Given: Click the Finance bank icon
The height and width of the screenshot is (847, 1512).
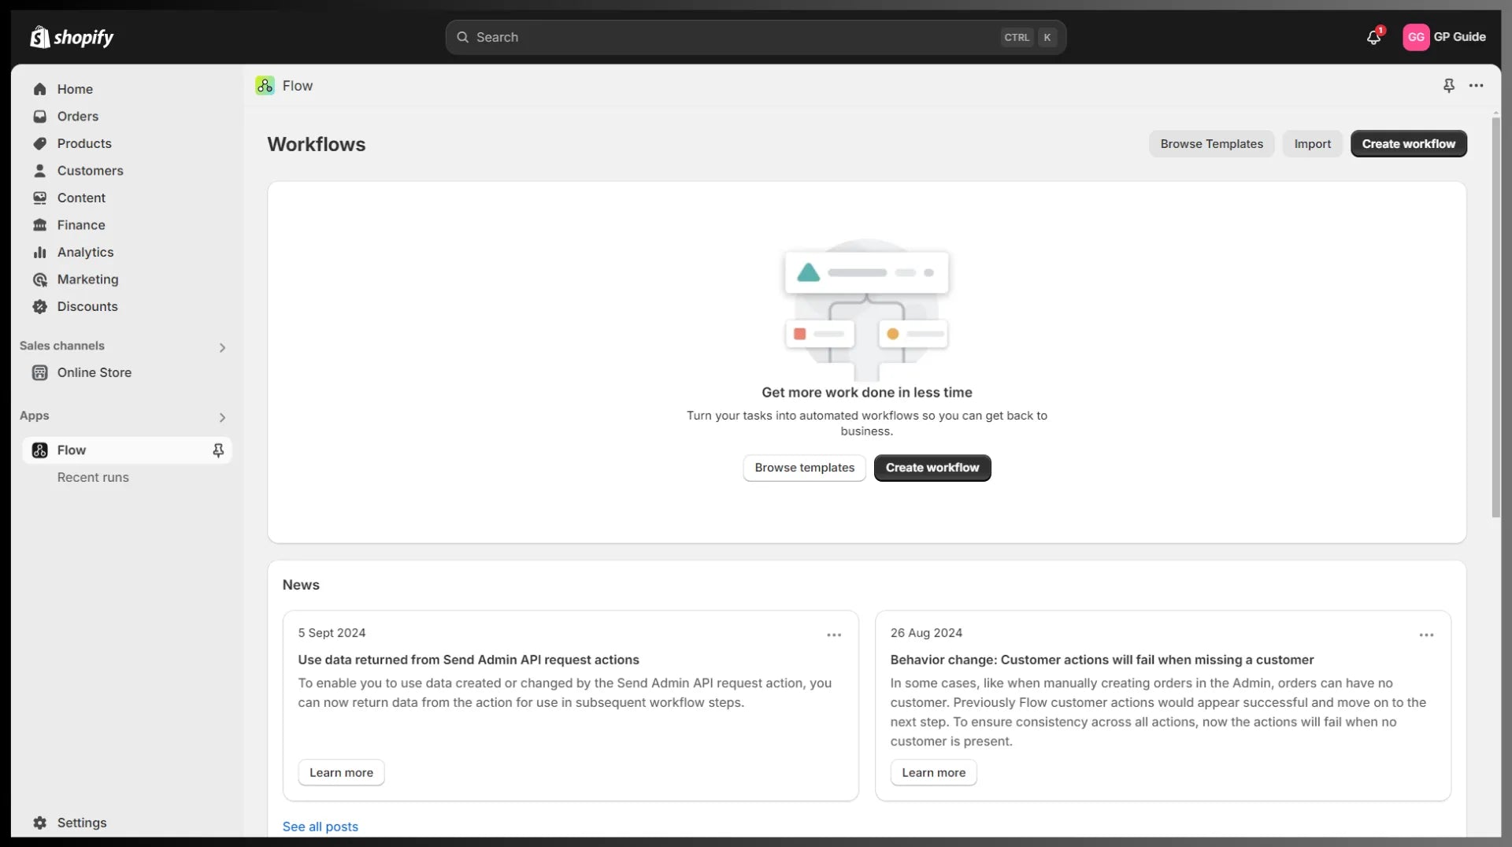Looking at the screenshot, I should 40,225.
